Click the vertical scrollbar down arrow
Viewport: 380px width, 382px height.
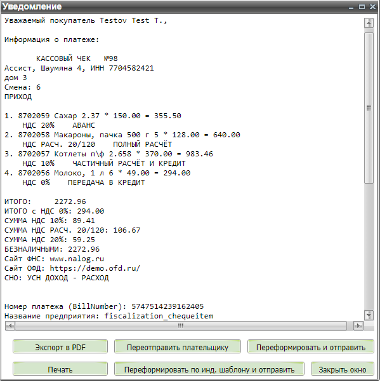pos(369,315)
